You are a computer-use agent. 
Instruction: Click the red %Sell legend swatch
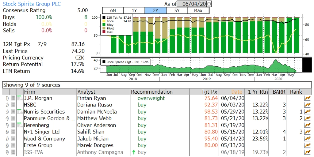click(x=104, y=32)
